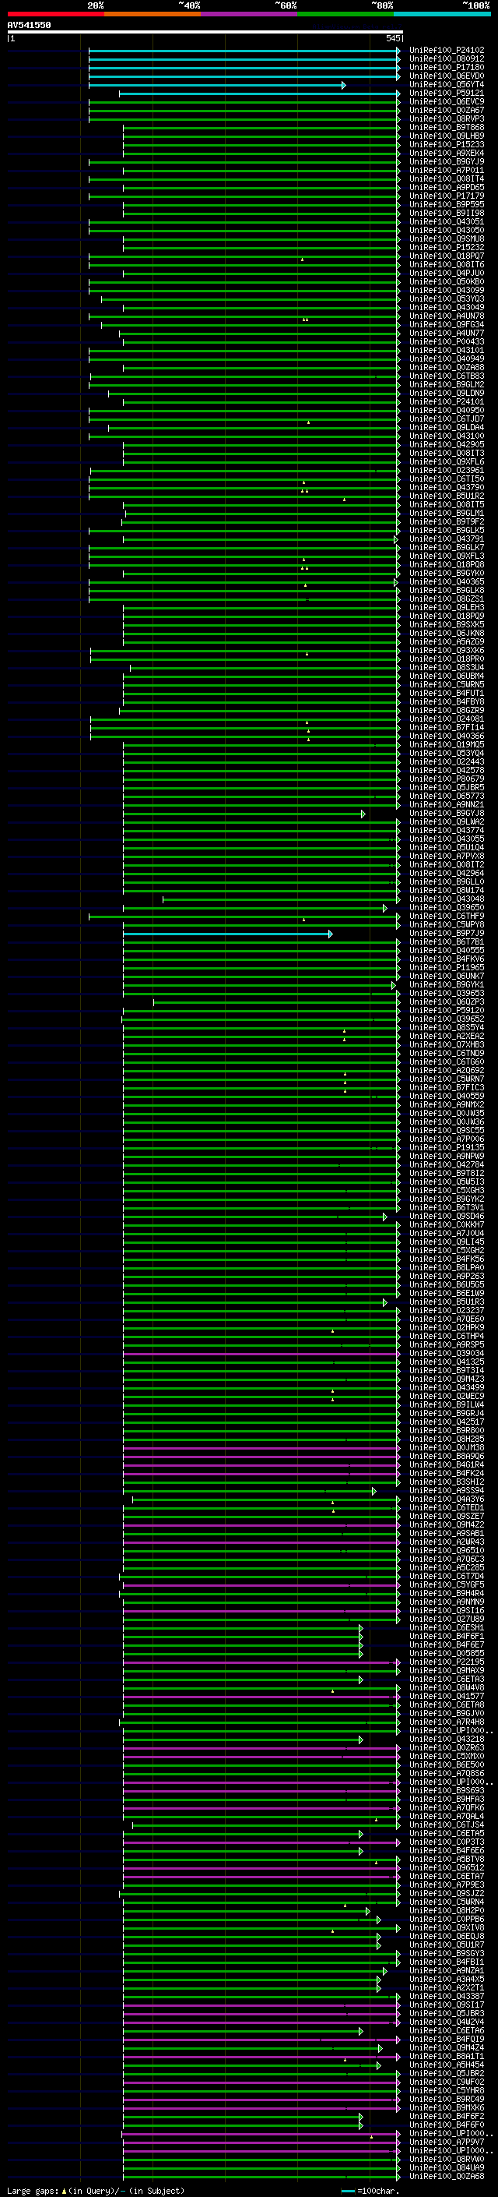The width and height of the screenshot is (498, 2197).
Task: Open hit UniRef100_Q6EVD0
Action: point(447,76)
